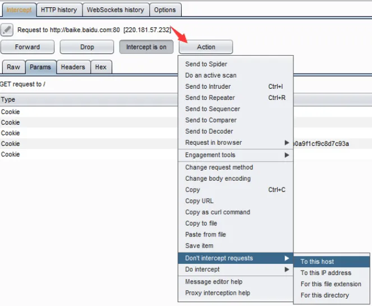Choose Send to Spider
This screenshot has width=372, height=306.
[x=236, y=64]
